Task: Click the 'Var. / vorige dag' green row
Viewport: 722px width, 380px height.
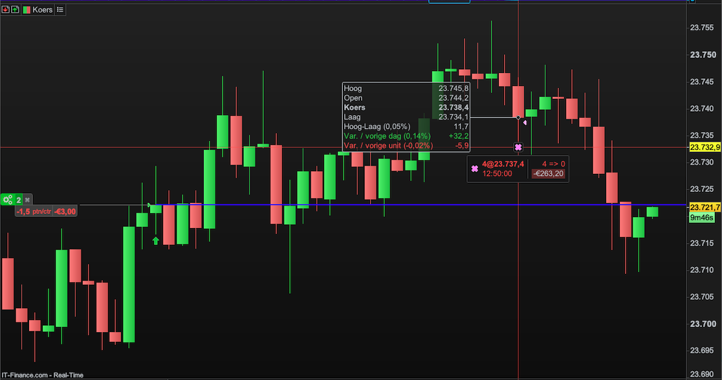Action: click(406, 136)
